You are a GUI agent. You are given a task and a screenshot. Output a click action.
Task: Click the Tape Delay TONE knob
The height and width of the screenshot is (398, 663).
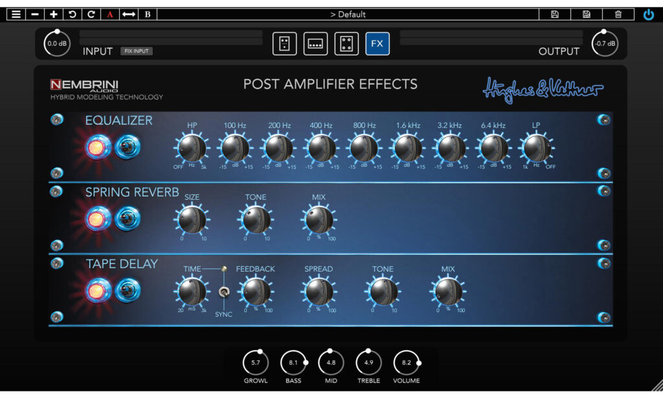[x=383, y=291]
